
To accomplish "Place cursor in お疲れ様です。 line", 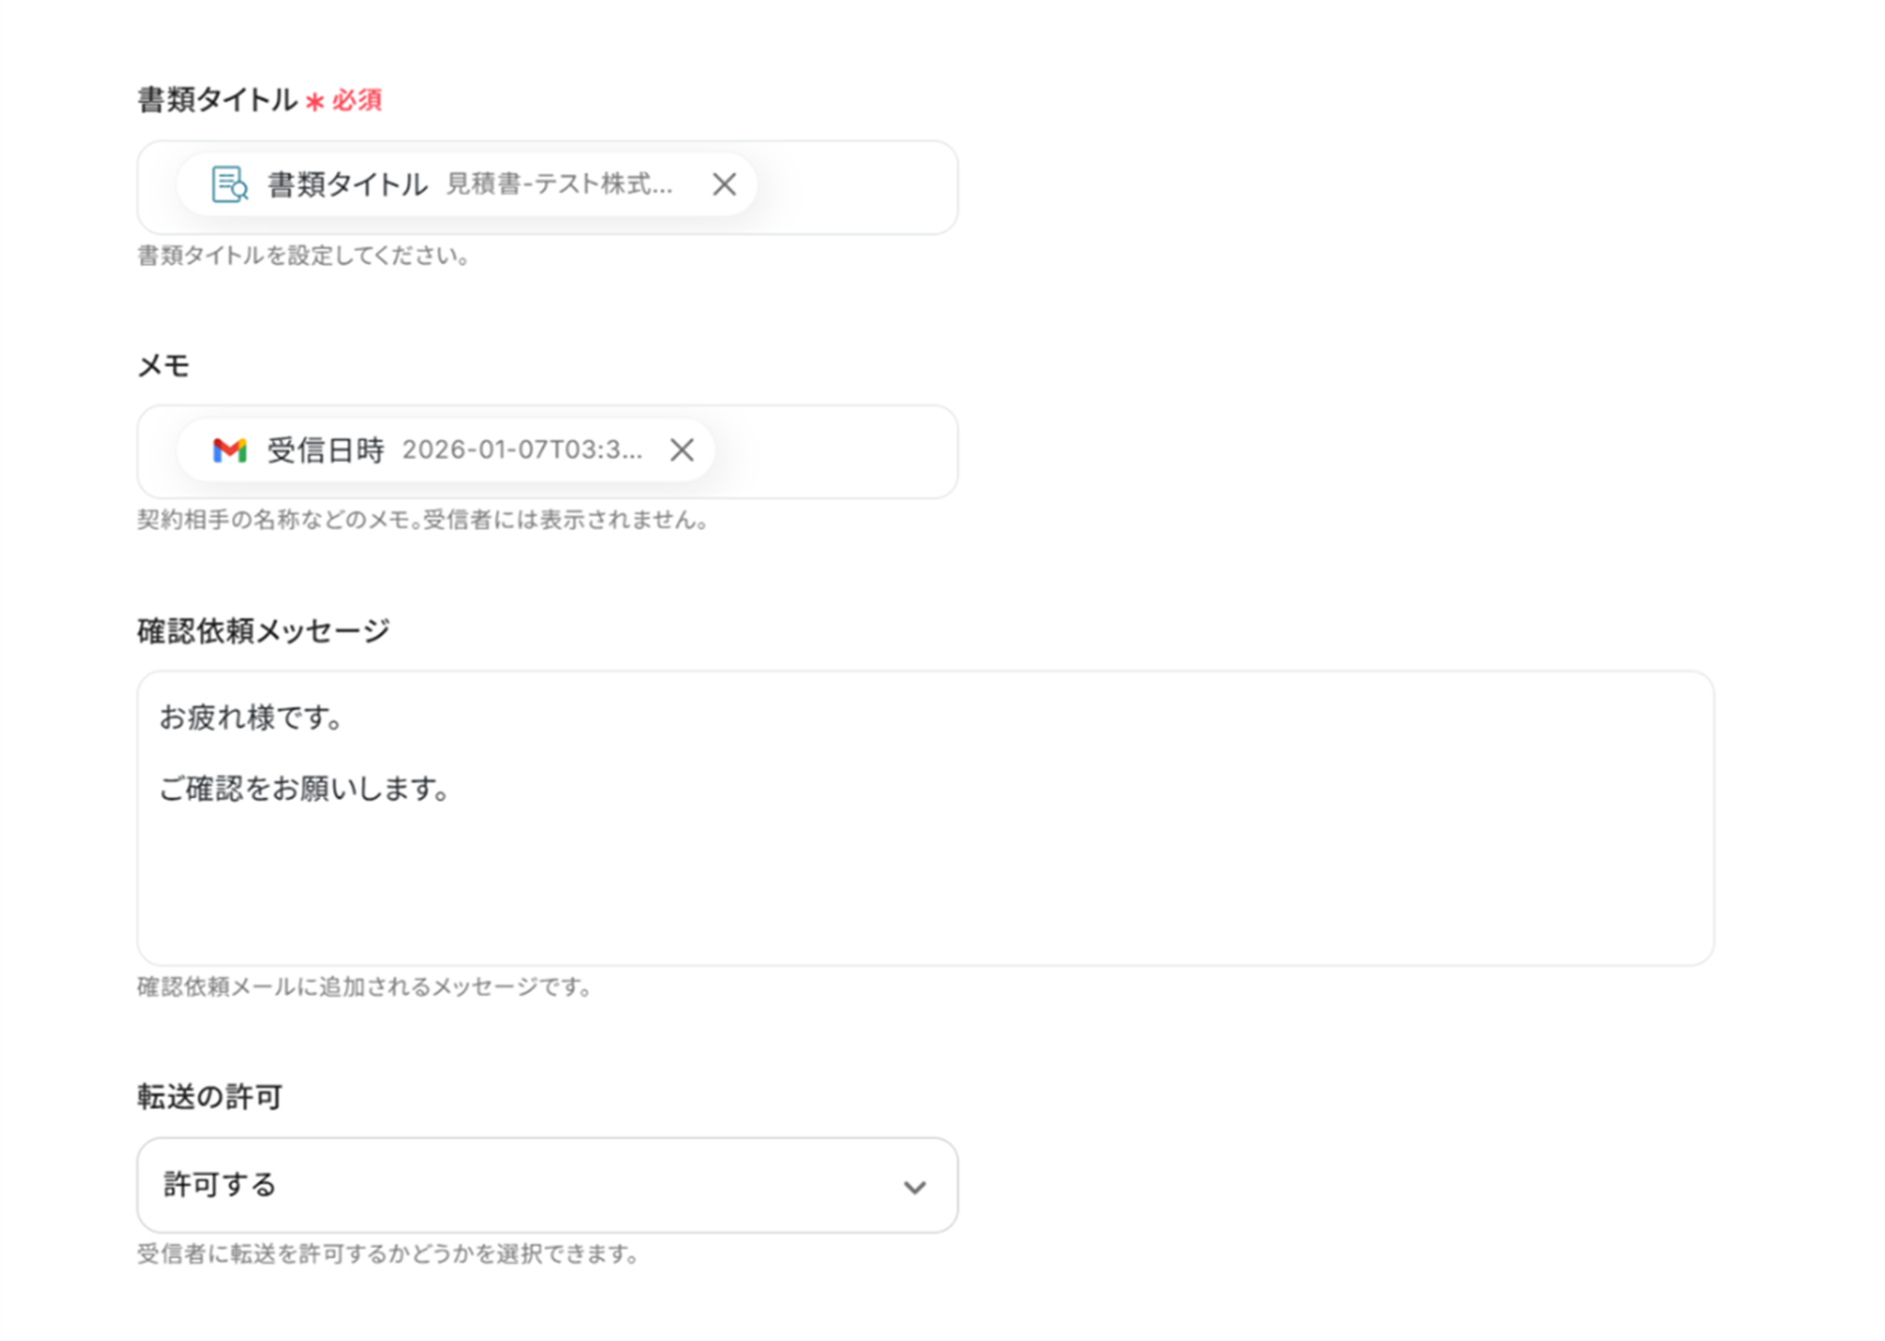I will click(x=250, y=717).
